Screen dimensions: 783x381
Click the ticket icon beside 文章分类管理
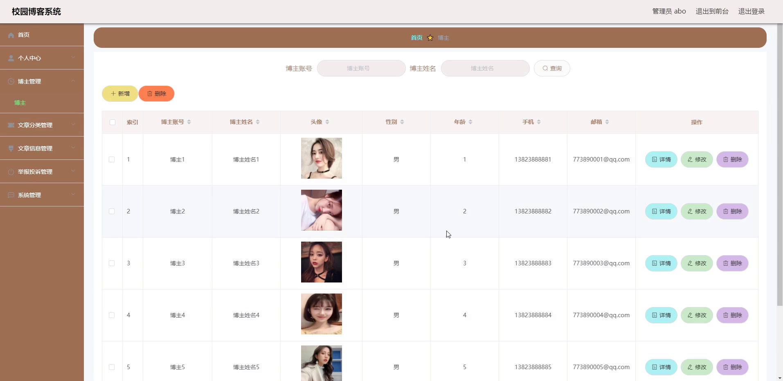(x=11, y=125)
